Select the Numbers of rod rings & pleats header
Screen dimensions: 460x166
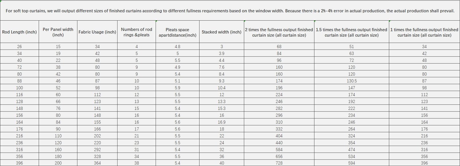136,32
